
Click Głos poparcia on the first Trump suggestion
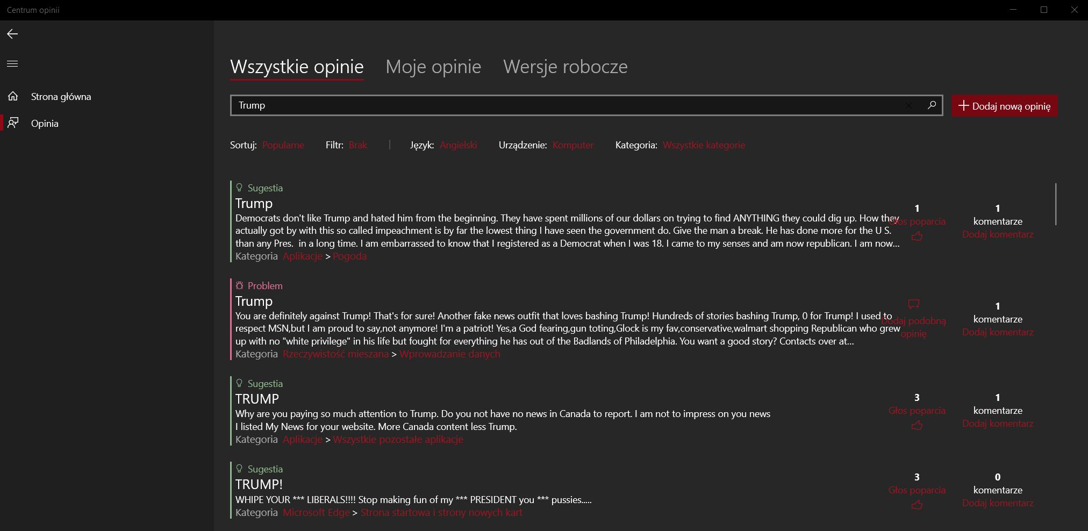917,221
